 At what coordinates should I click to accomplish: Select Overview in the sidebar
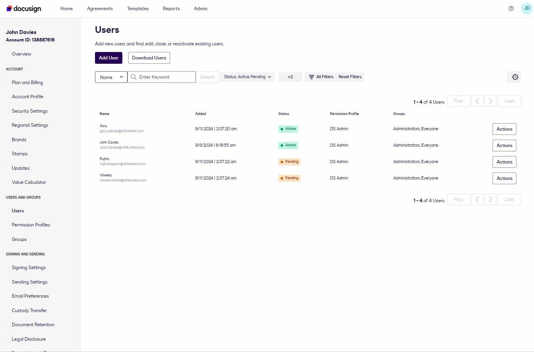(x=22, y=54)
